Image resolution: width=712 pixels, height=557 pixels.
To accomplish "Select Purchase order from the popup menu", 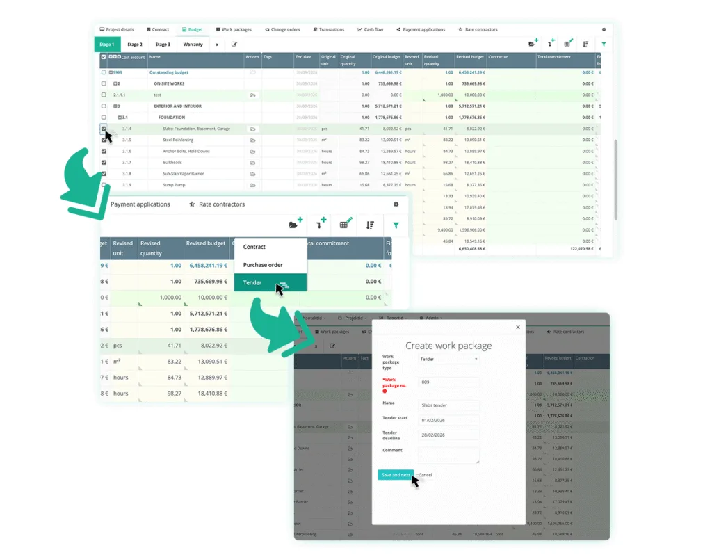I will click(x=263, y=265).
